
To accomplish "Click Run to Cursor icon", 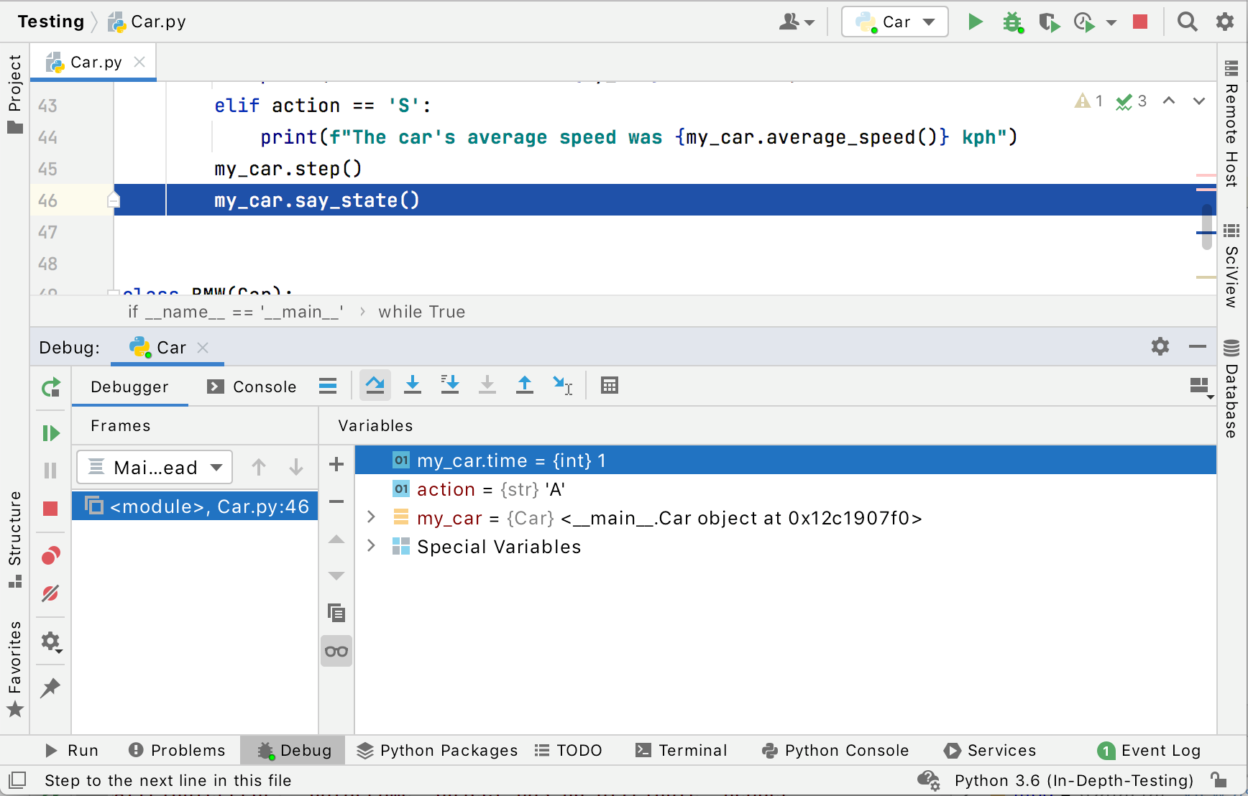I will [562, 386].
